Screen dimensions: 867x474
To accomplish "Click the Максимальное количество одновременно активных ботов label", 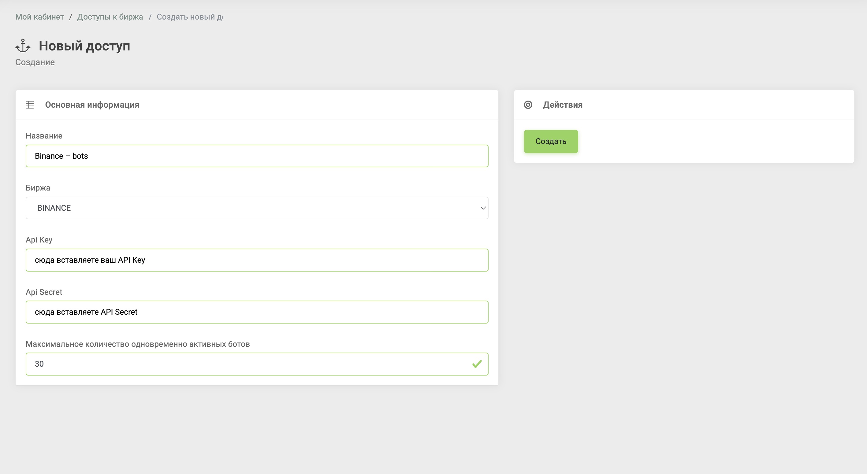I will tap(138, 344).
